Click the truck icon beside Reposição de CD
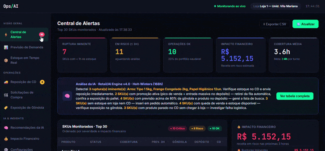This screenshot has width=325, height=151. (6, 82)
